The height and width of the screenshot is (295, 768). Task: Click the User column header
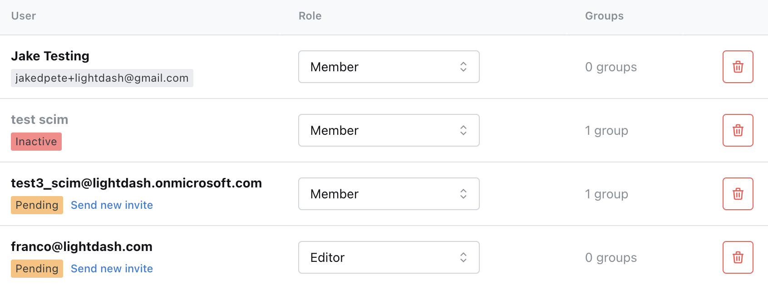[x=24, y=16]
